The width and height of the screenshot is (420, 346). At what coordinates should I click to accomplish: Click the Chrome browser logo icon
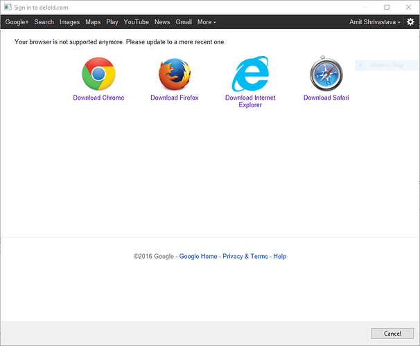(98, 74)
